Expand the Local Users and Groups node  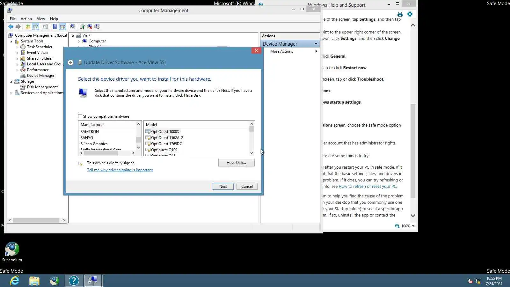pyautogui.click(x=17, y=64)
